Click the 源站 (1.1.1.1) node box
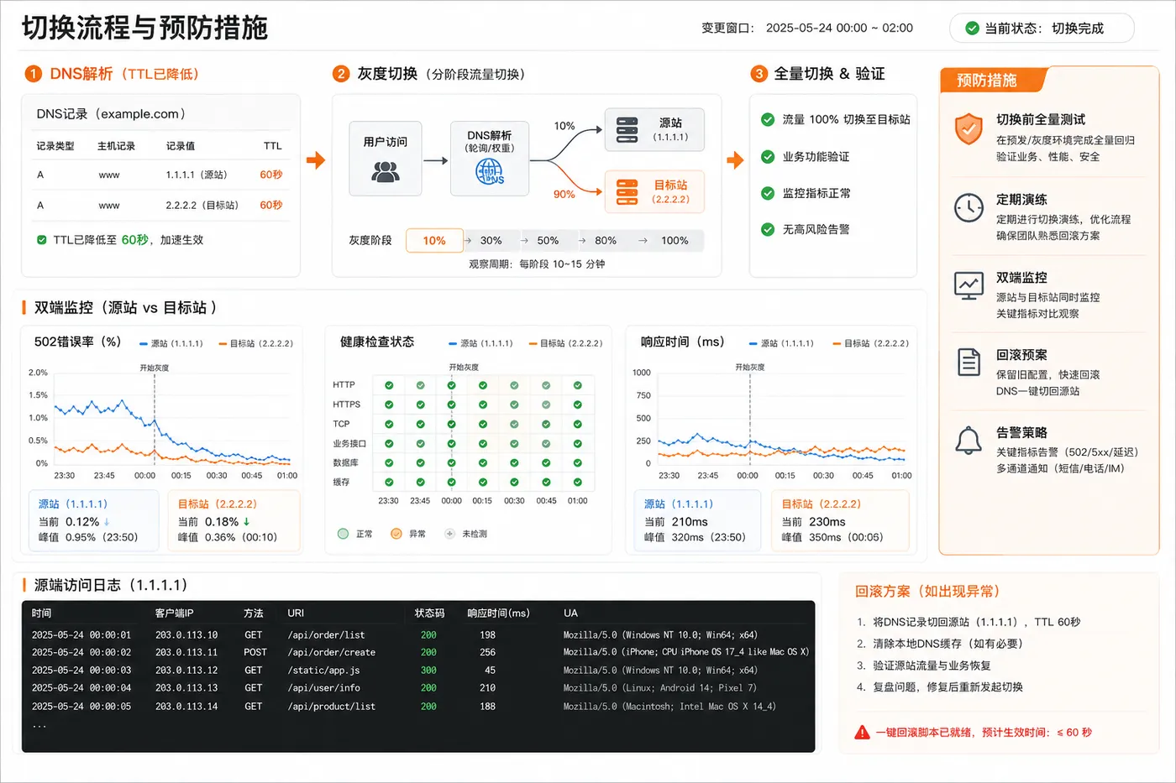1176x783 pixels. click(654, 129)
